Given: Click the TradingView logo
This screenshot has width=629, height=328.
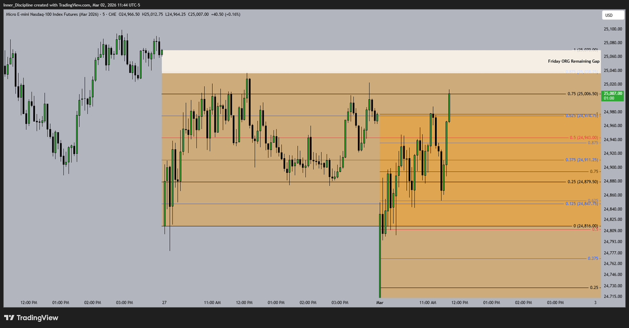Looking at the screenshot, I should (x=31, y=318).
